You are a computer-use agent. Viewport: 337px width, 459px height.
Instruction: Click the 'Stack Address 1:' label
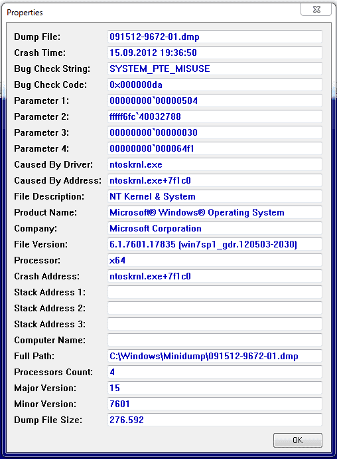50,292
